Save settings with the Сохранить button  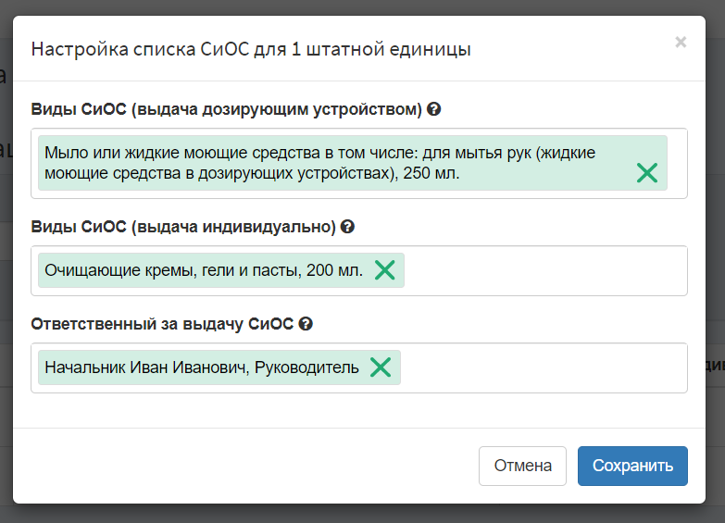(x=632, y=466)
